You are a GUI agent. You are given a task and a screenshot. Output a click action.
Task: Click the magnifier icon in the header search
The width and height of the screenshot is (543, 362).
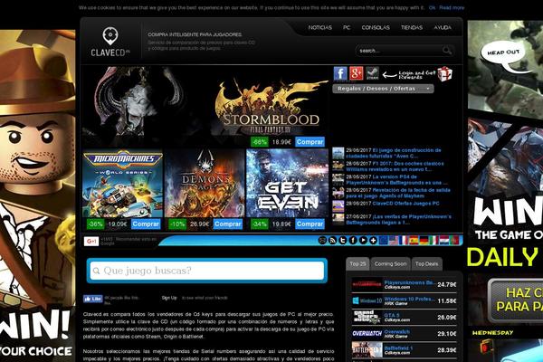(x=447, y=51)
